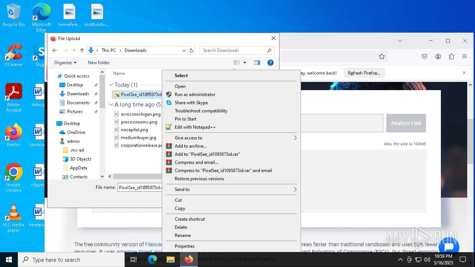Go up one folder level
Viewport: 475px width, 267px height.
pos(82,50)
